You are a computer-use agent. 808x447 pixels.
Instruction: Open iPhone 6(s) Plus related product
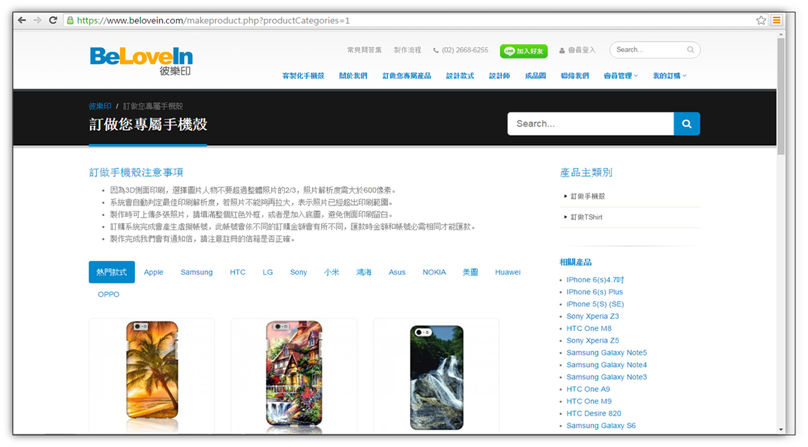[x=595, y=292]
